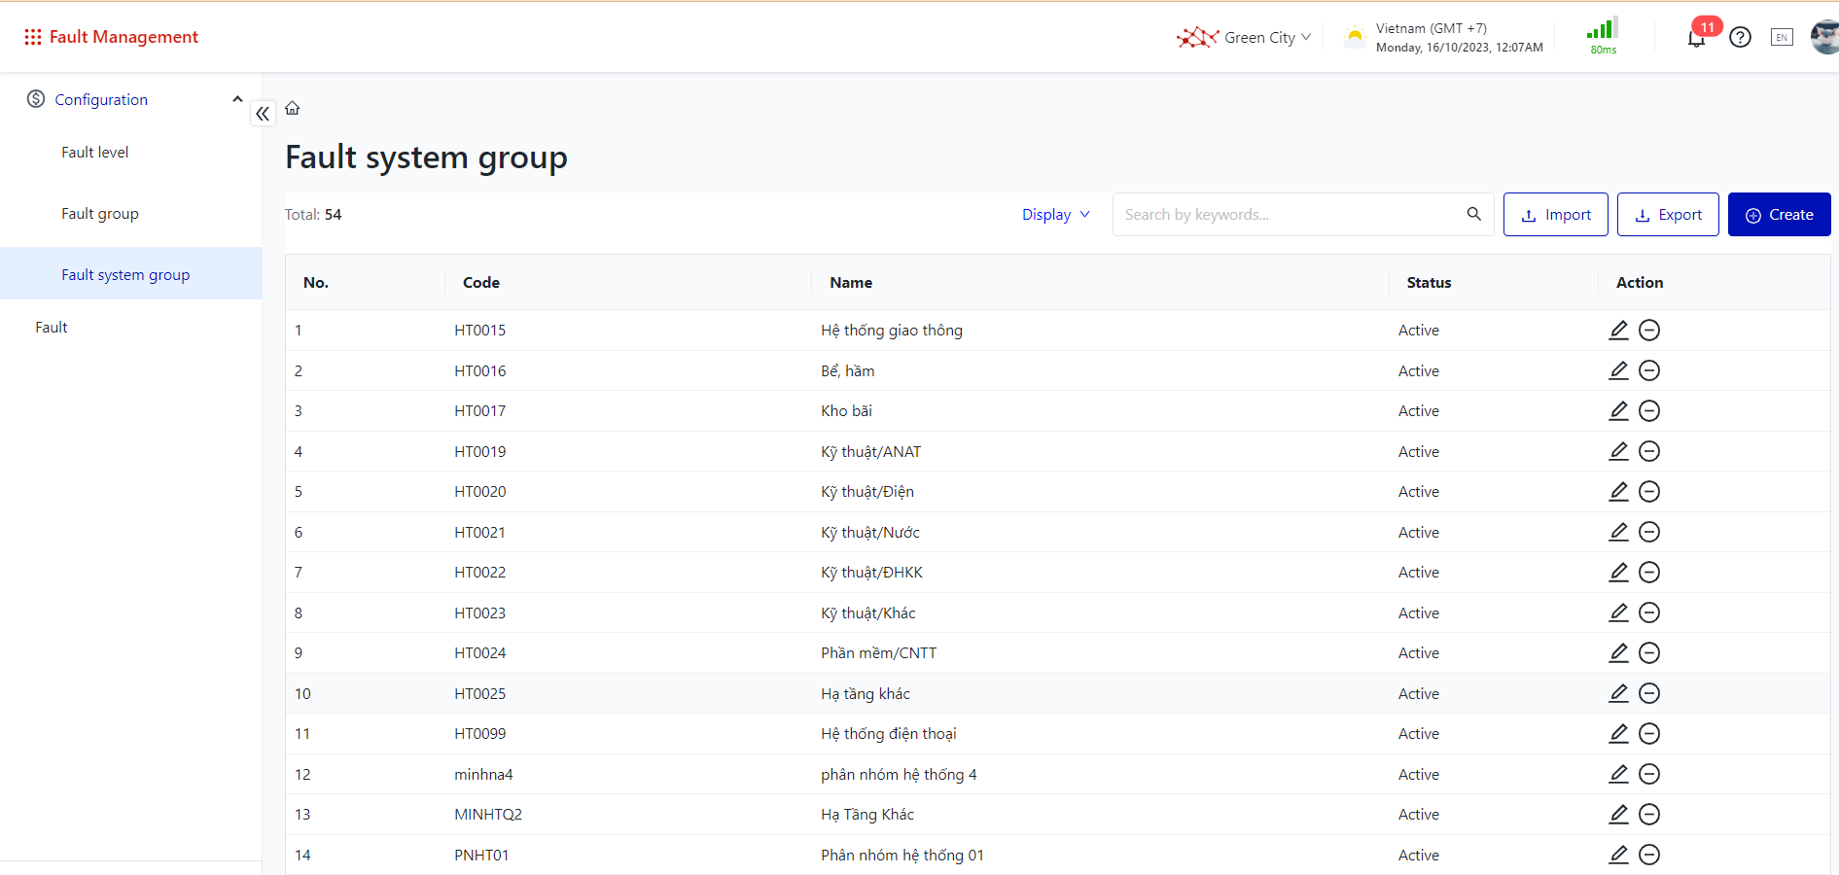Edit the HT0015 row with pencil icon
Viewport: 1839px width, 875px height.
coord(1618,331)
